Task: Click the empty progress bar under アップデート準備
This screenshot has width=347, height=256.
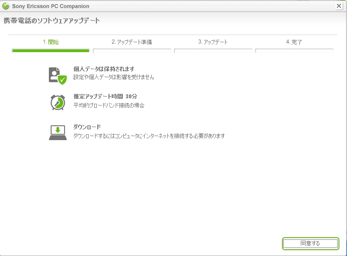Action: 132,51
